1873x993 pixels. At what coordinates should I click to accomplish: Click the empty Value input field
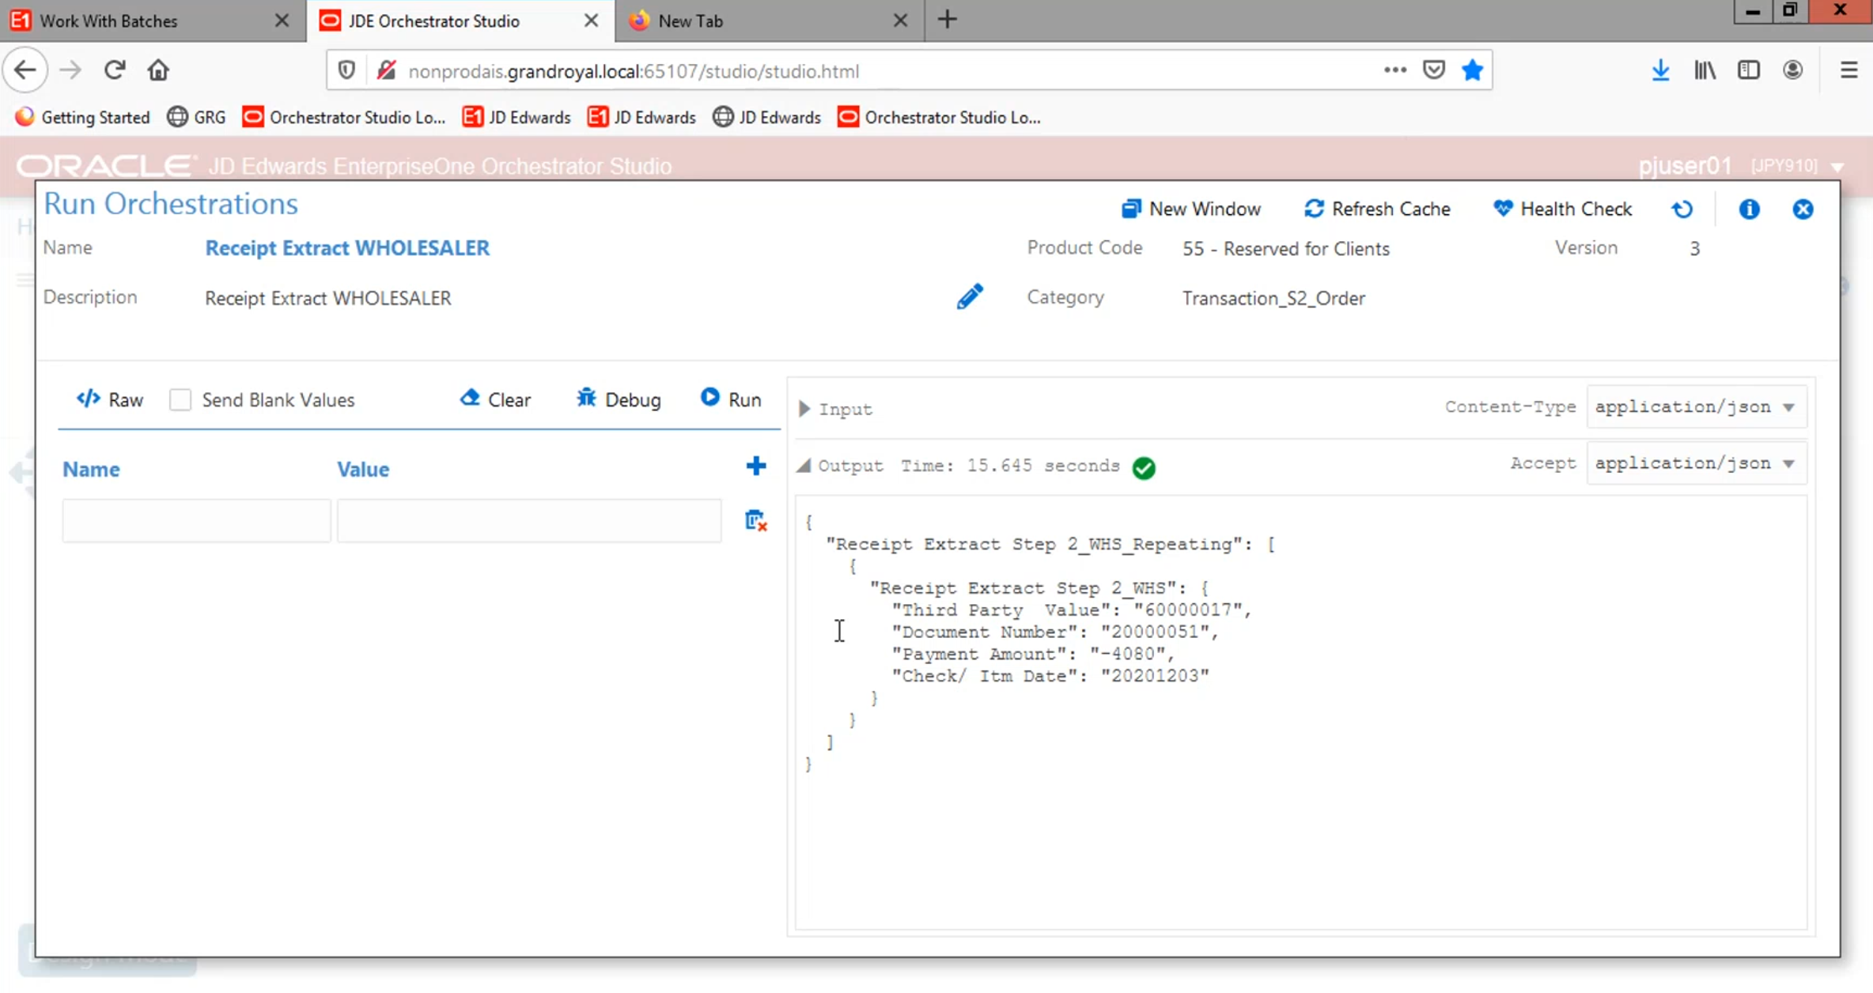coord(528,520)
